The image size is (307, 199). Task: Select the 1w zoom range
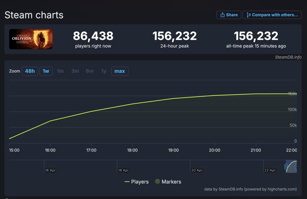46,71
